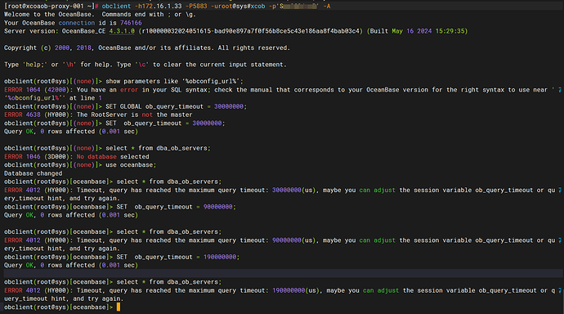The width and height of the screenshot is (564, 314).
Task: Click the 'use oceanbase;' command
Action: (131, 165)
